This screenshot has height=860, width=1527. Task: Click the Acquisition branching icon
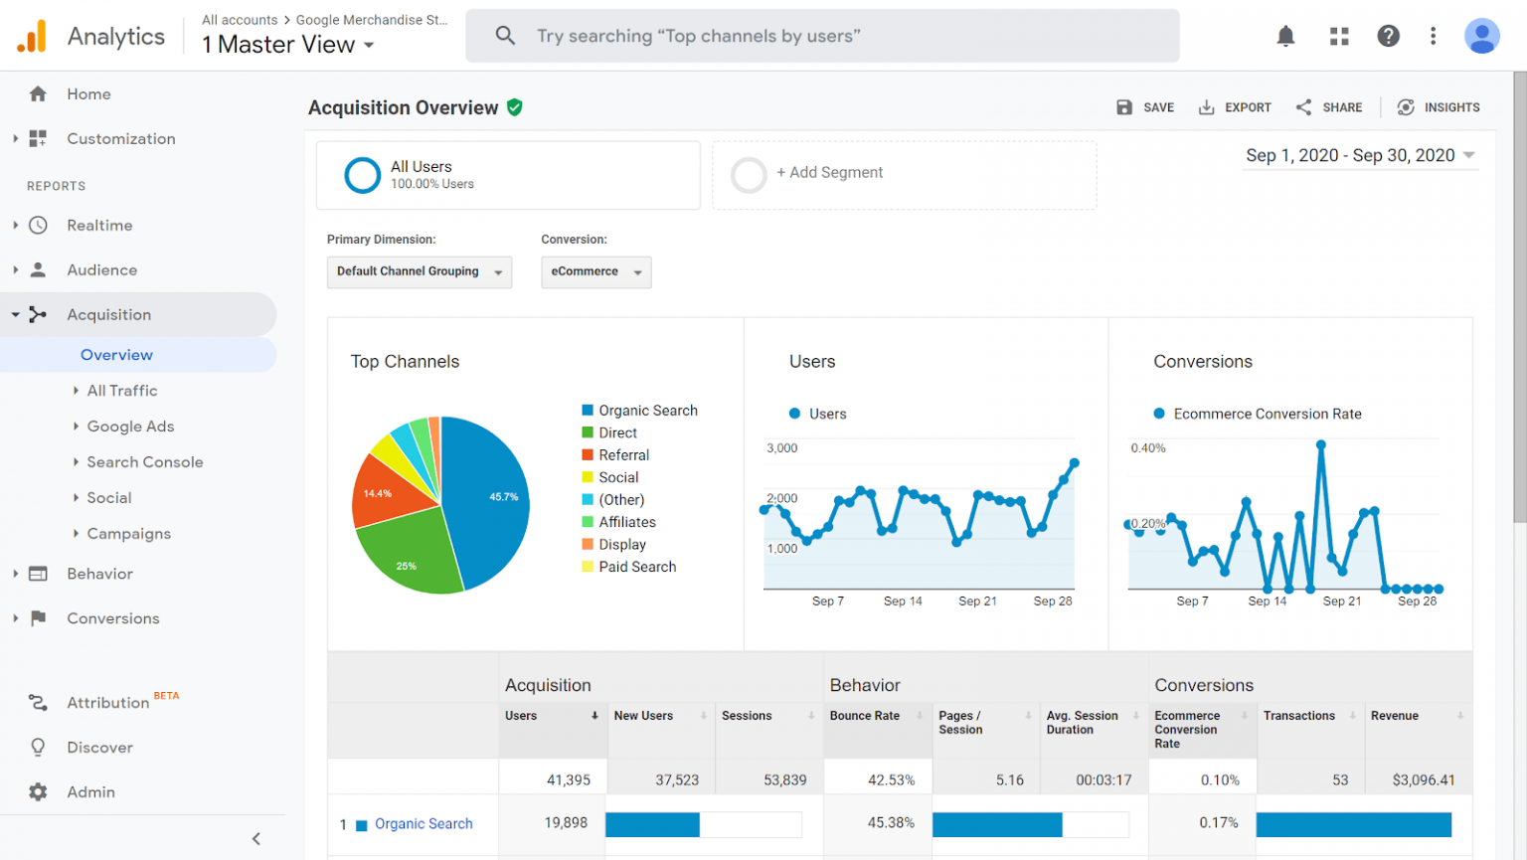point(38,314)
